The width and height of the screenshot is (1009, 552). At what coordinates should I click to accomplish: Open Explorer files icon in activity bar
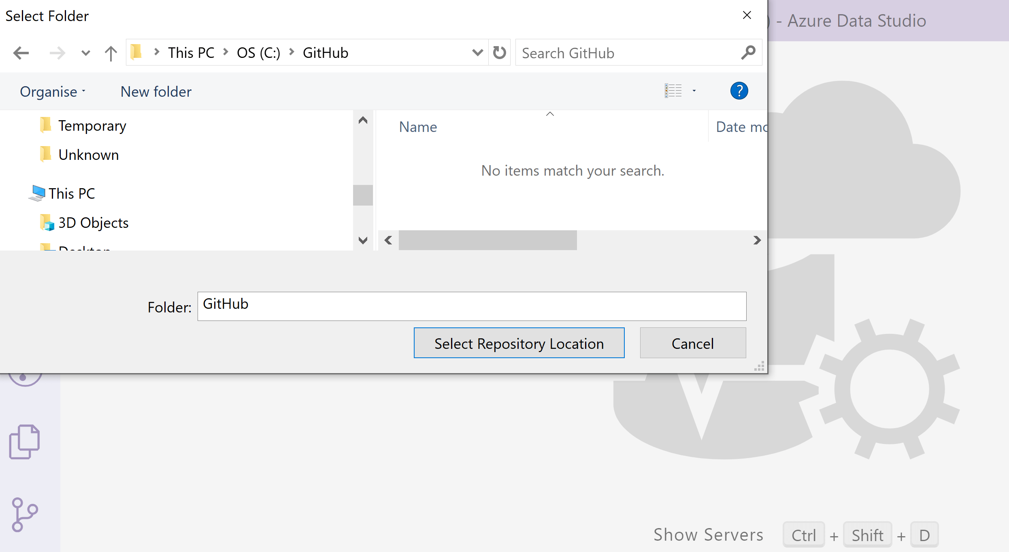point(24,442)
